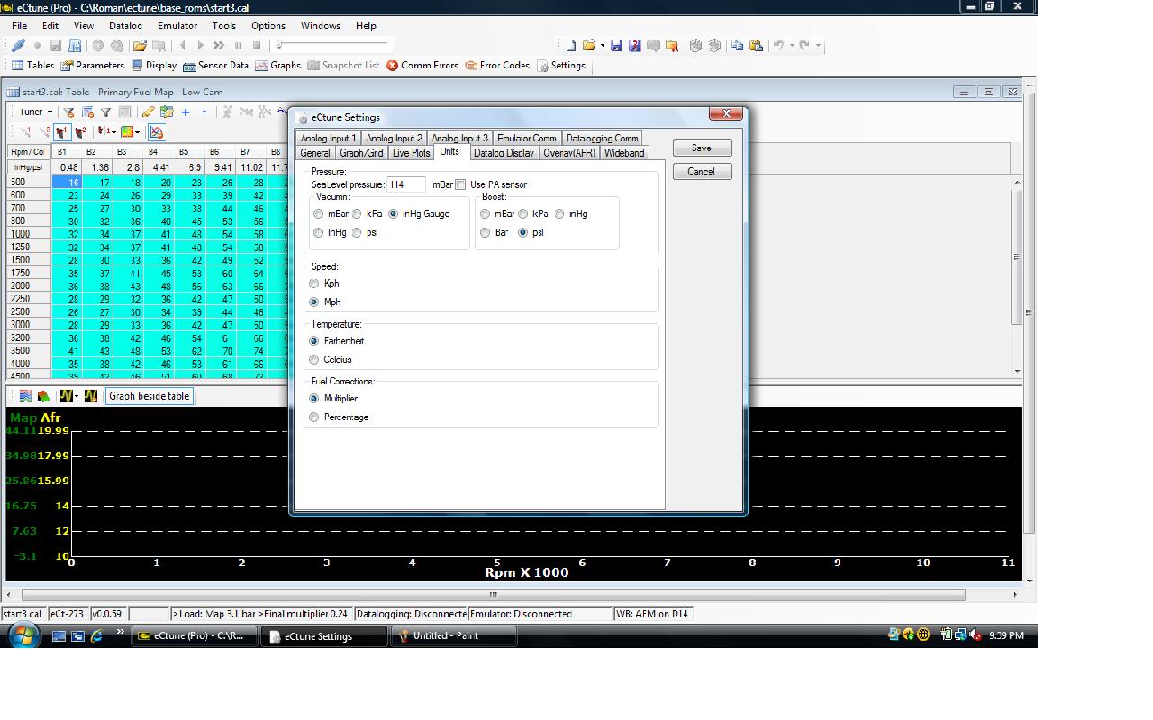The width and height of the screenshot is (1153, 720).
Task: Select Bar for Boost units
Action: 485,232
